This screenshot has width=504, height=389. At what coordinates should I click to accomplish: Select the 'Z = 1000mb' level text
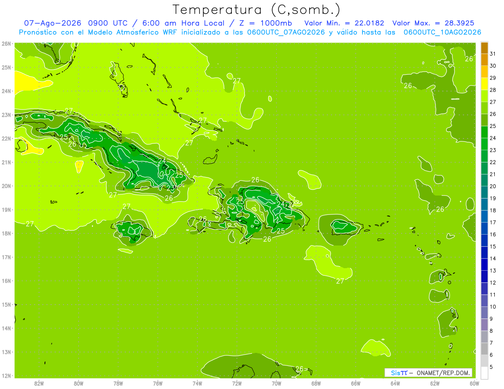(265, 23)
